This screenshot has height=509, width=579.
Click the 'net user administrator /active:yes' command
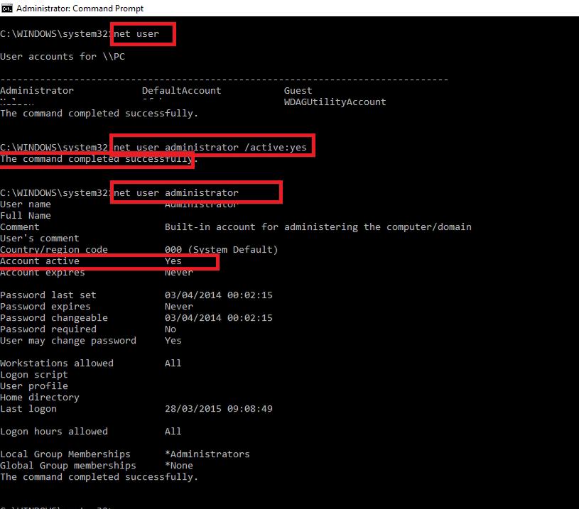pos(210,147)
